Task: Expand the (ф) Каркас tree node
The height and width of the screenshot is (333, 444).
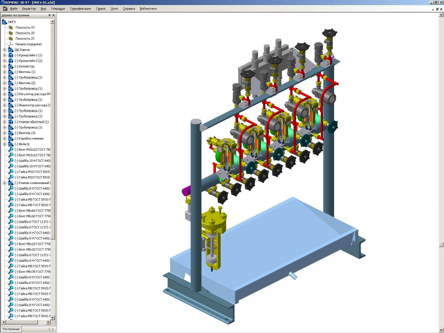Action: (x=4, y=50)
